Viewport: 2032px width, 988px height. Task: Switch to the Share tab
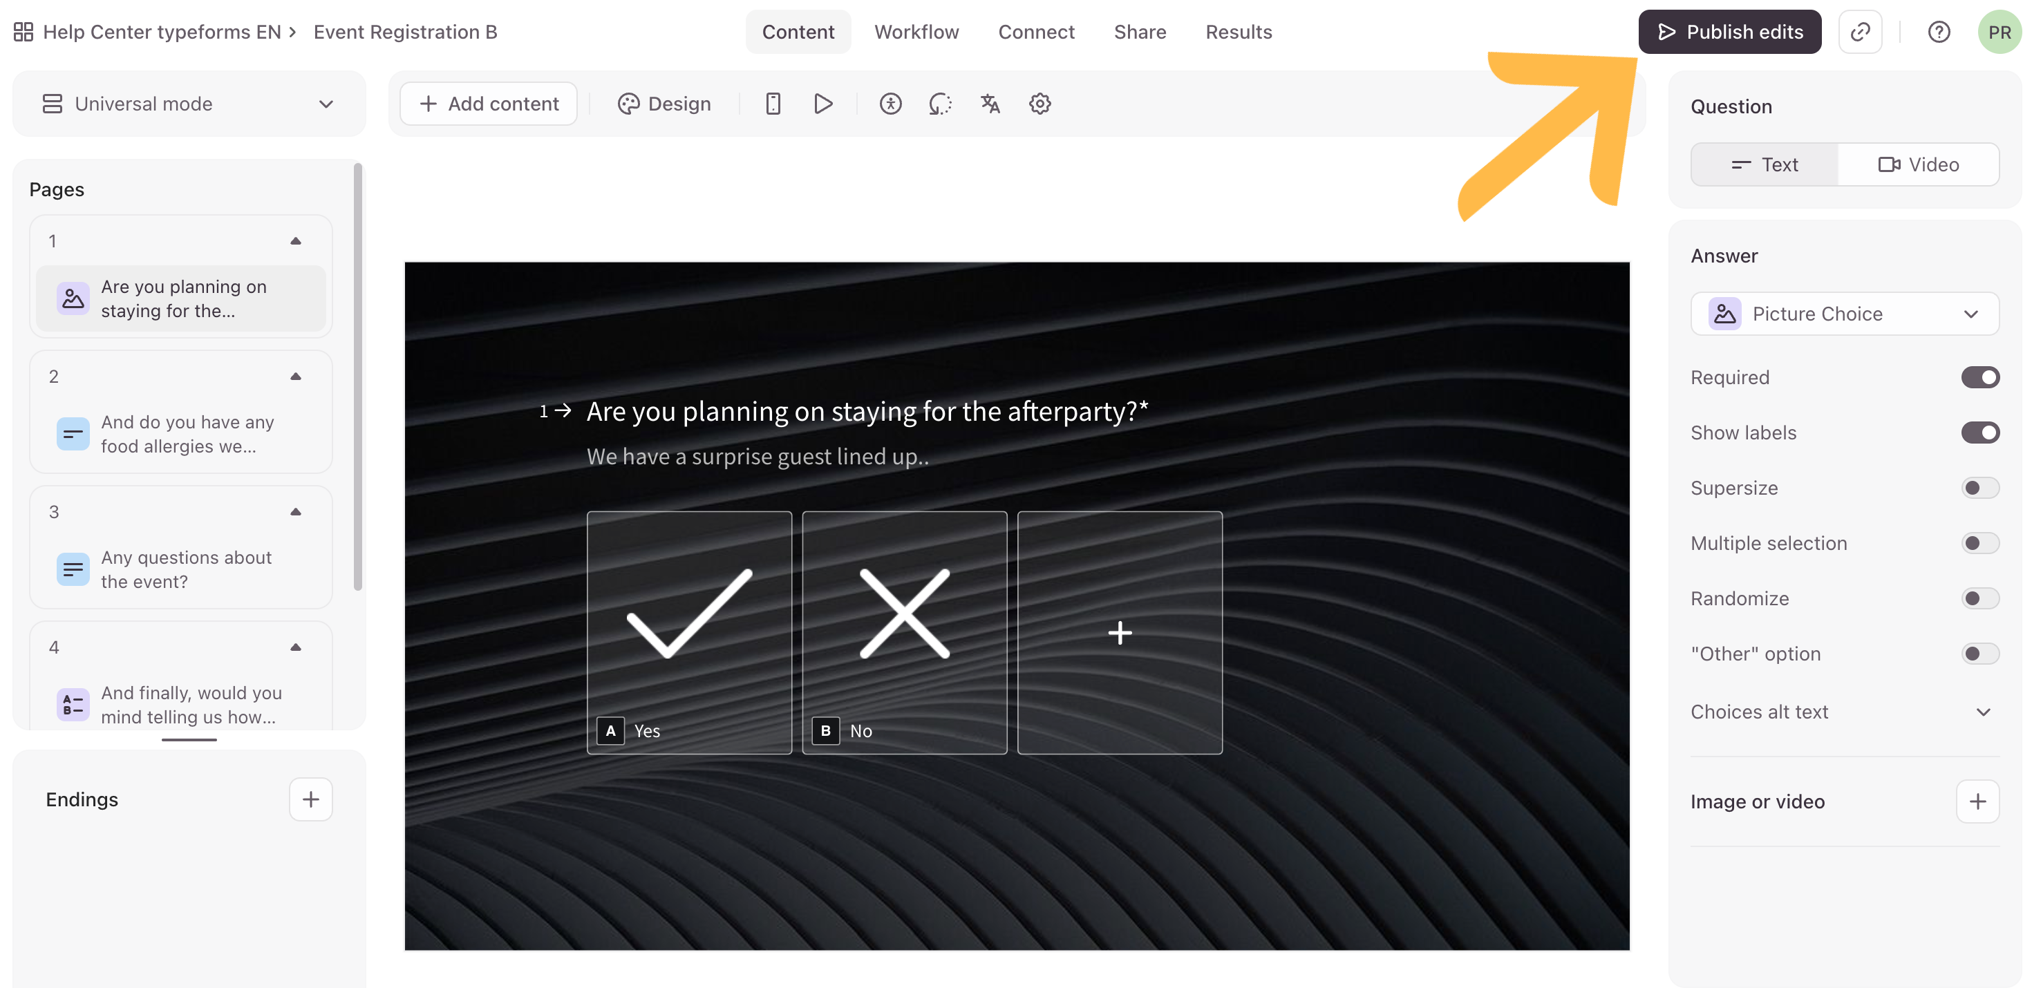1140,32
